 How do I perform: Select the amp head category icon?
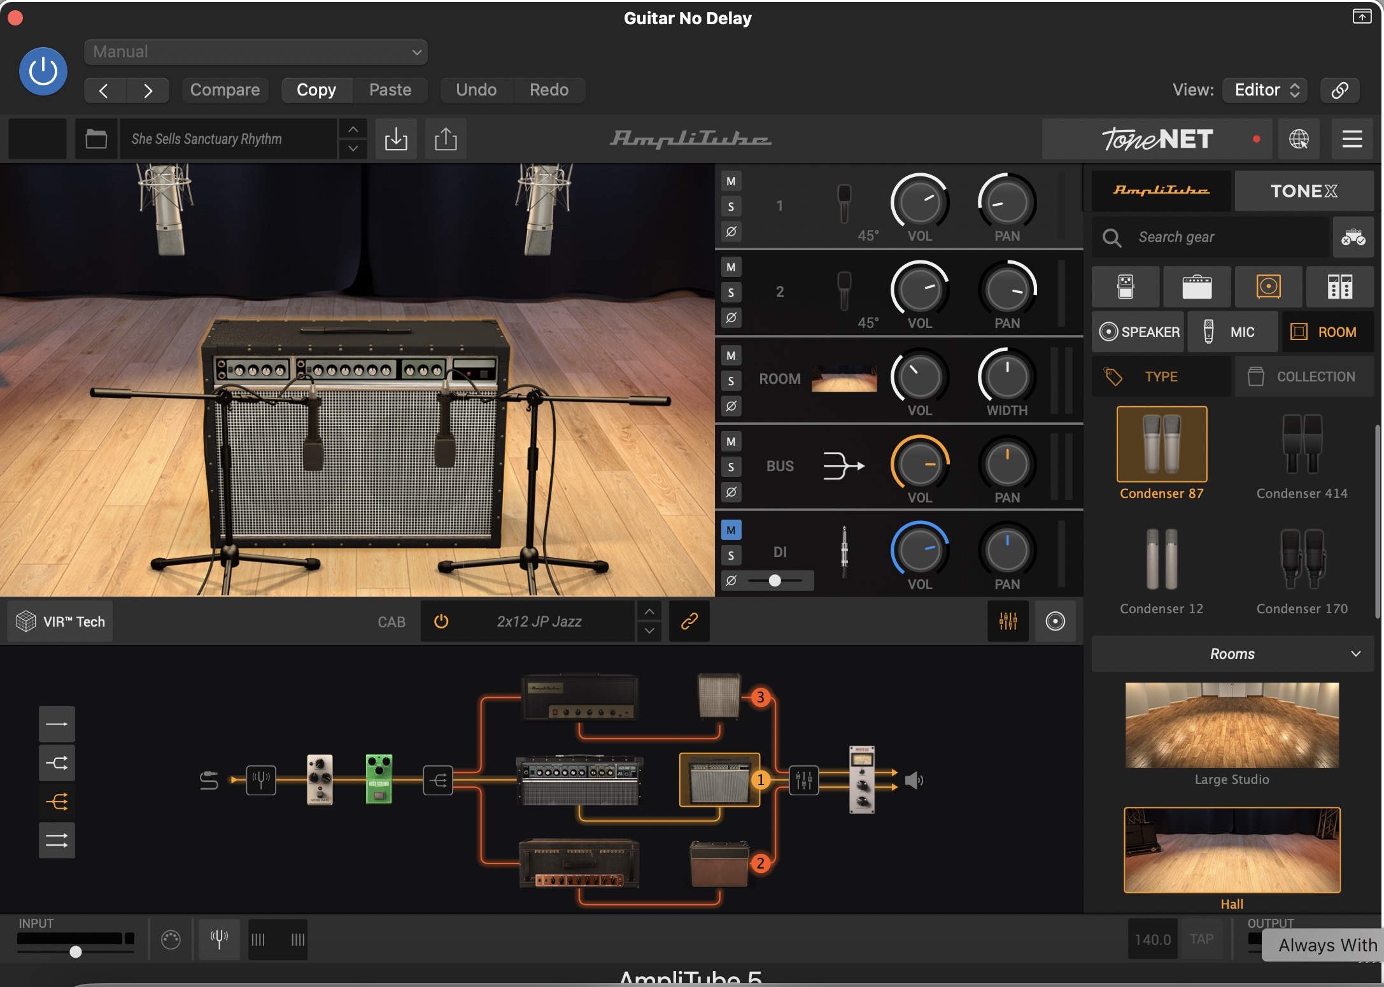click(x=1197, y=287)
